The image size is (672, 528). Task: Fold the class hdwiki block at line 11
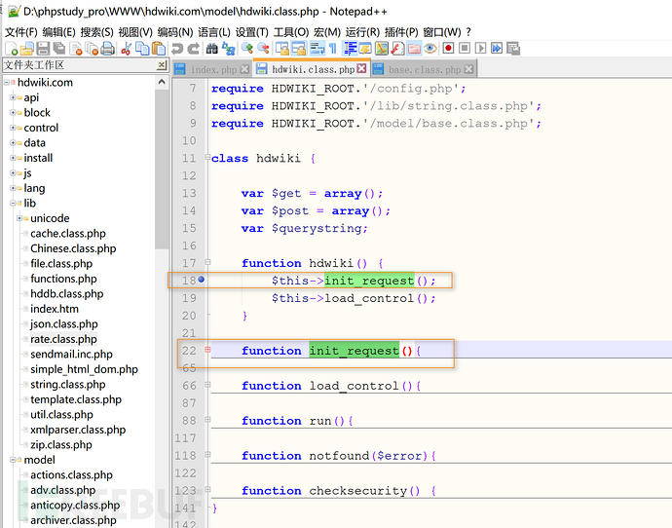pyautogui.click(x=207, y=157)
